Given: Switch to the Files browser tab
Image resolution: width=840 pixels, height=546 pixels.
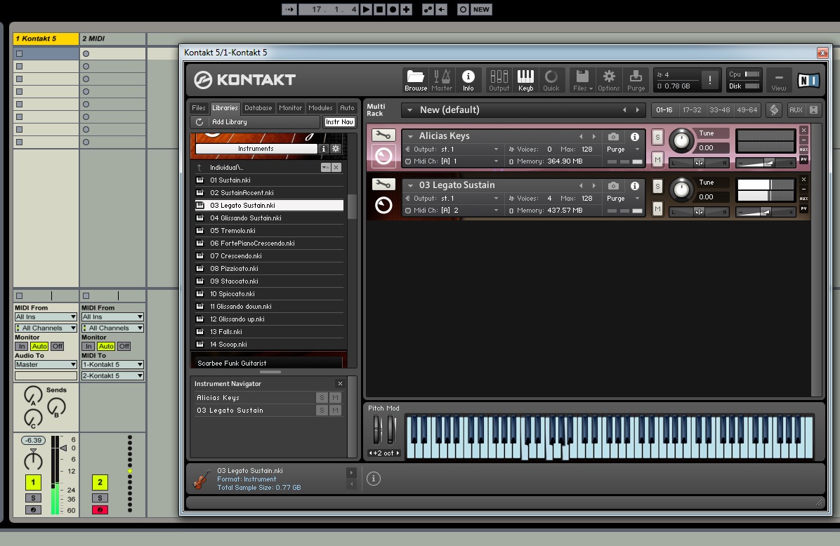Looking at the screenshot, I should click(x=199, y=108).
